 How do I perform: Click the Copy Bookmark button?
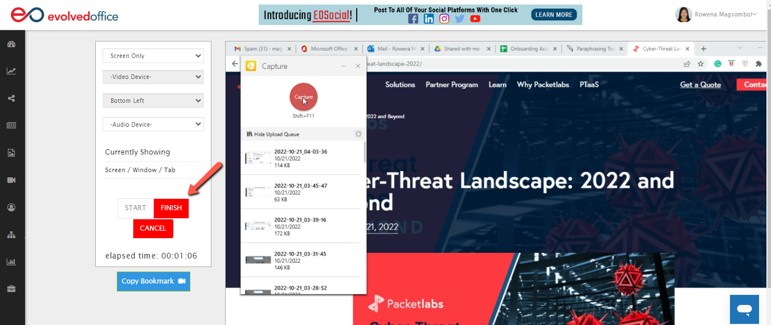click(154, 281)
